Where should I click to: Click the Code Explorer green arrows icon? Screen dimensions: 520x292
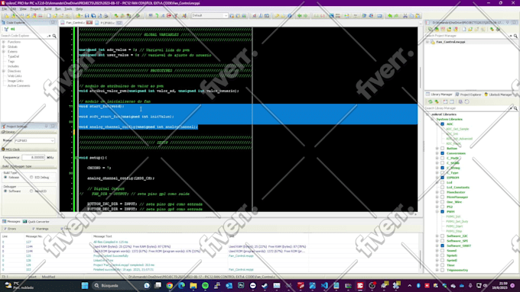pos(13,29)
